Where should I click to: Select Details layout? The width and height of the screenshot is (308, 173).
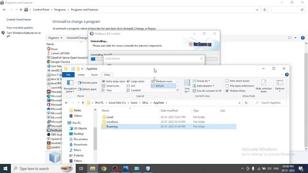click(x=163, y=86)
